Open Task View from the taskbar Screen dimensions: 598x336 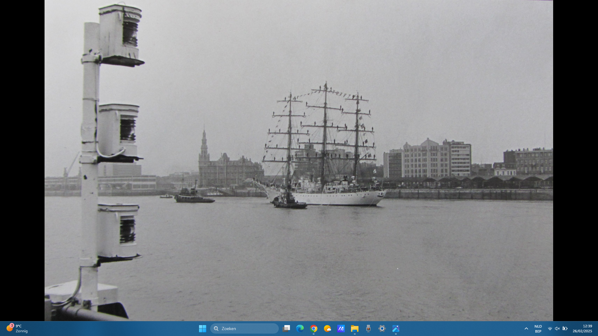coord(286,329)
